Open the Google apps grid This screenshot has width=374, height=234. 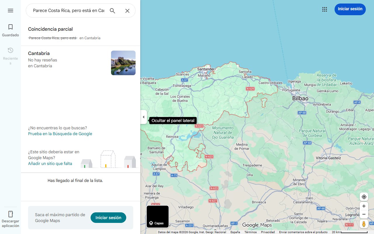pyautogui.click(x=325, y=9)
